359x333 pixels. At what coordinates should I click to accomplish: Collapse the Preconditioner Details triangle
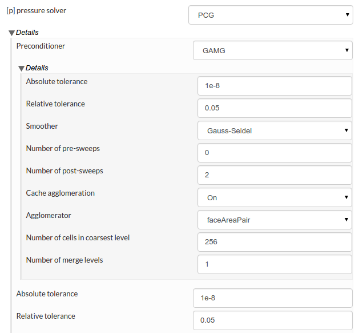click(x=22, y=68)
